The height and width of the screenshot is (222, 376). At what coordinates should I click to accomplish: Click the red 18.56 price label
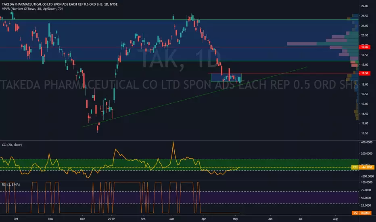(x=365, y=73)
